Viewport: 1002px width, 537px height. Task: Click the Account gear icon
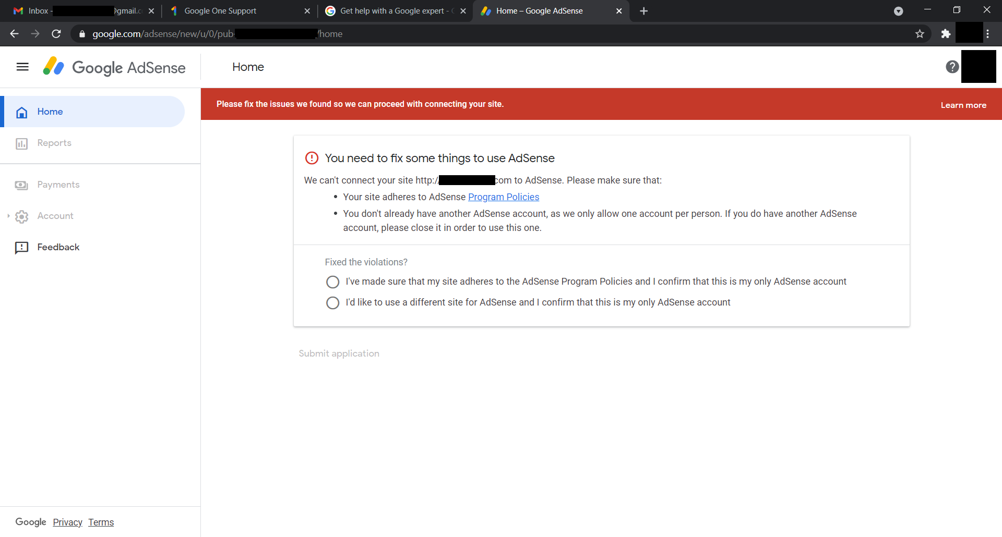(x=22, y=216)
